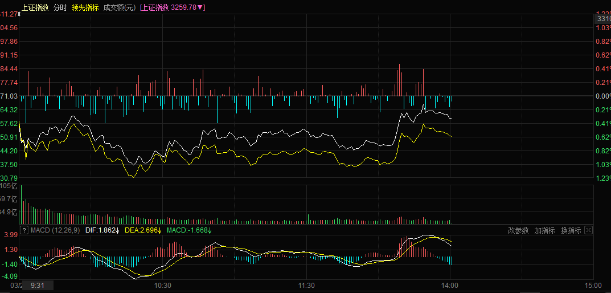Click the 10:30 time label on the axis

point(163,284)
